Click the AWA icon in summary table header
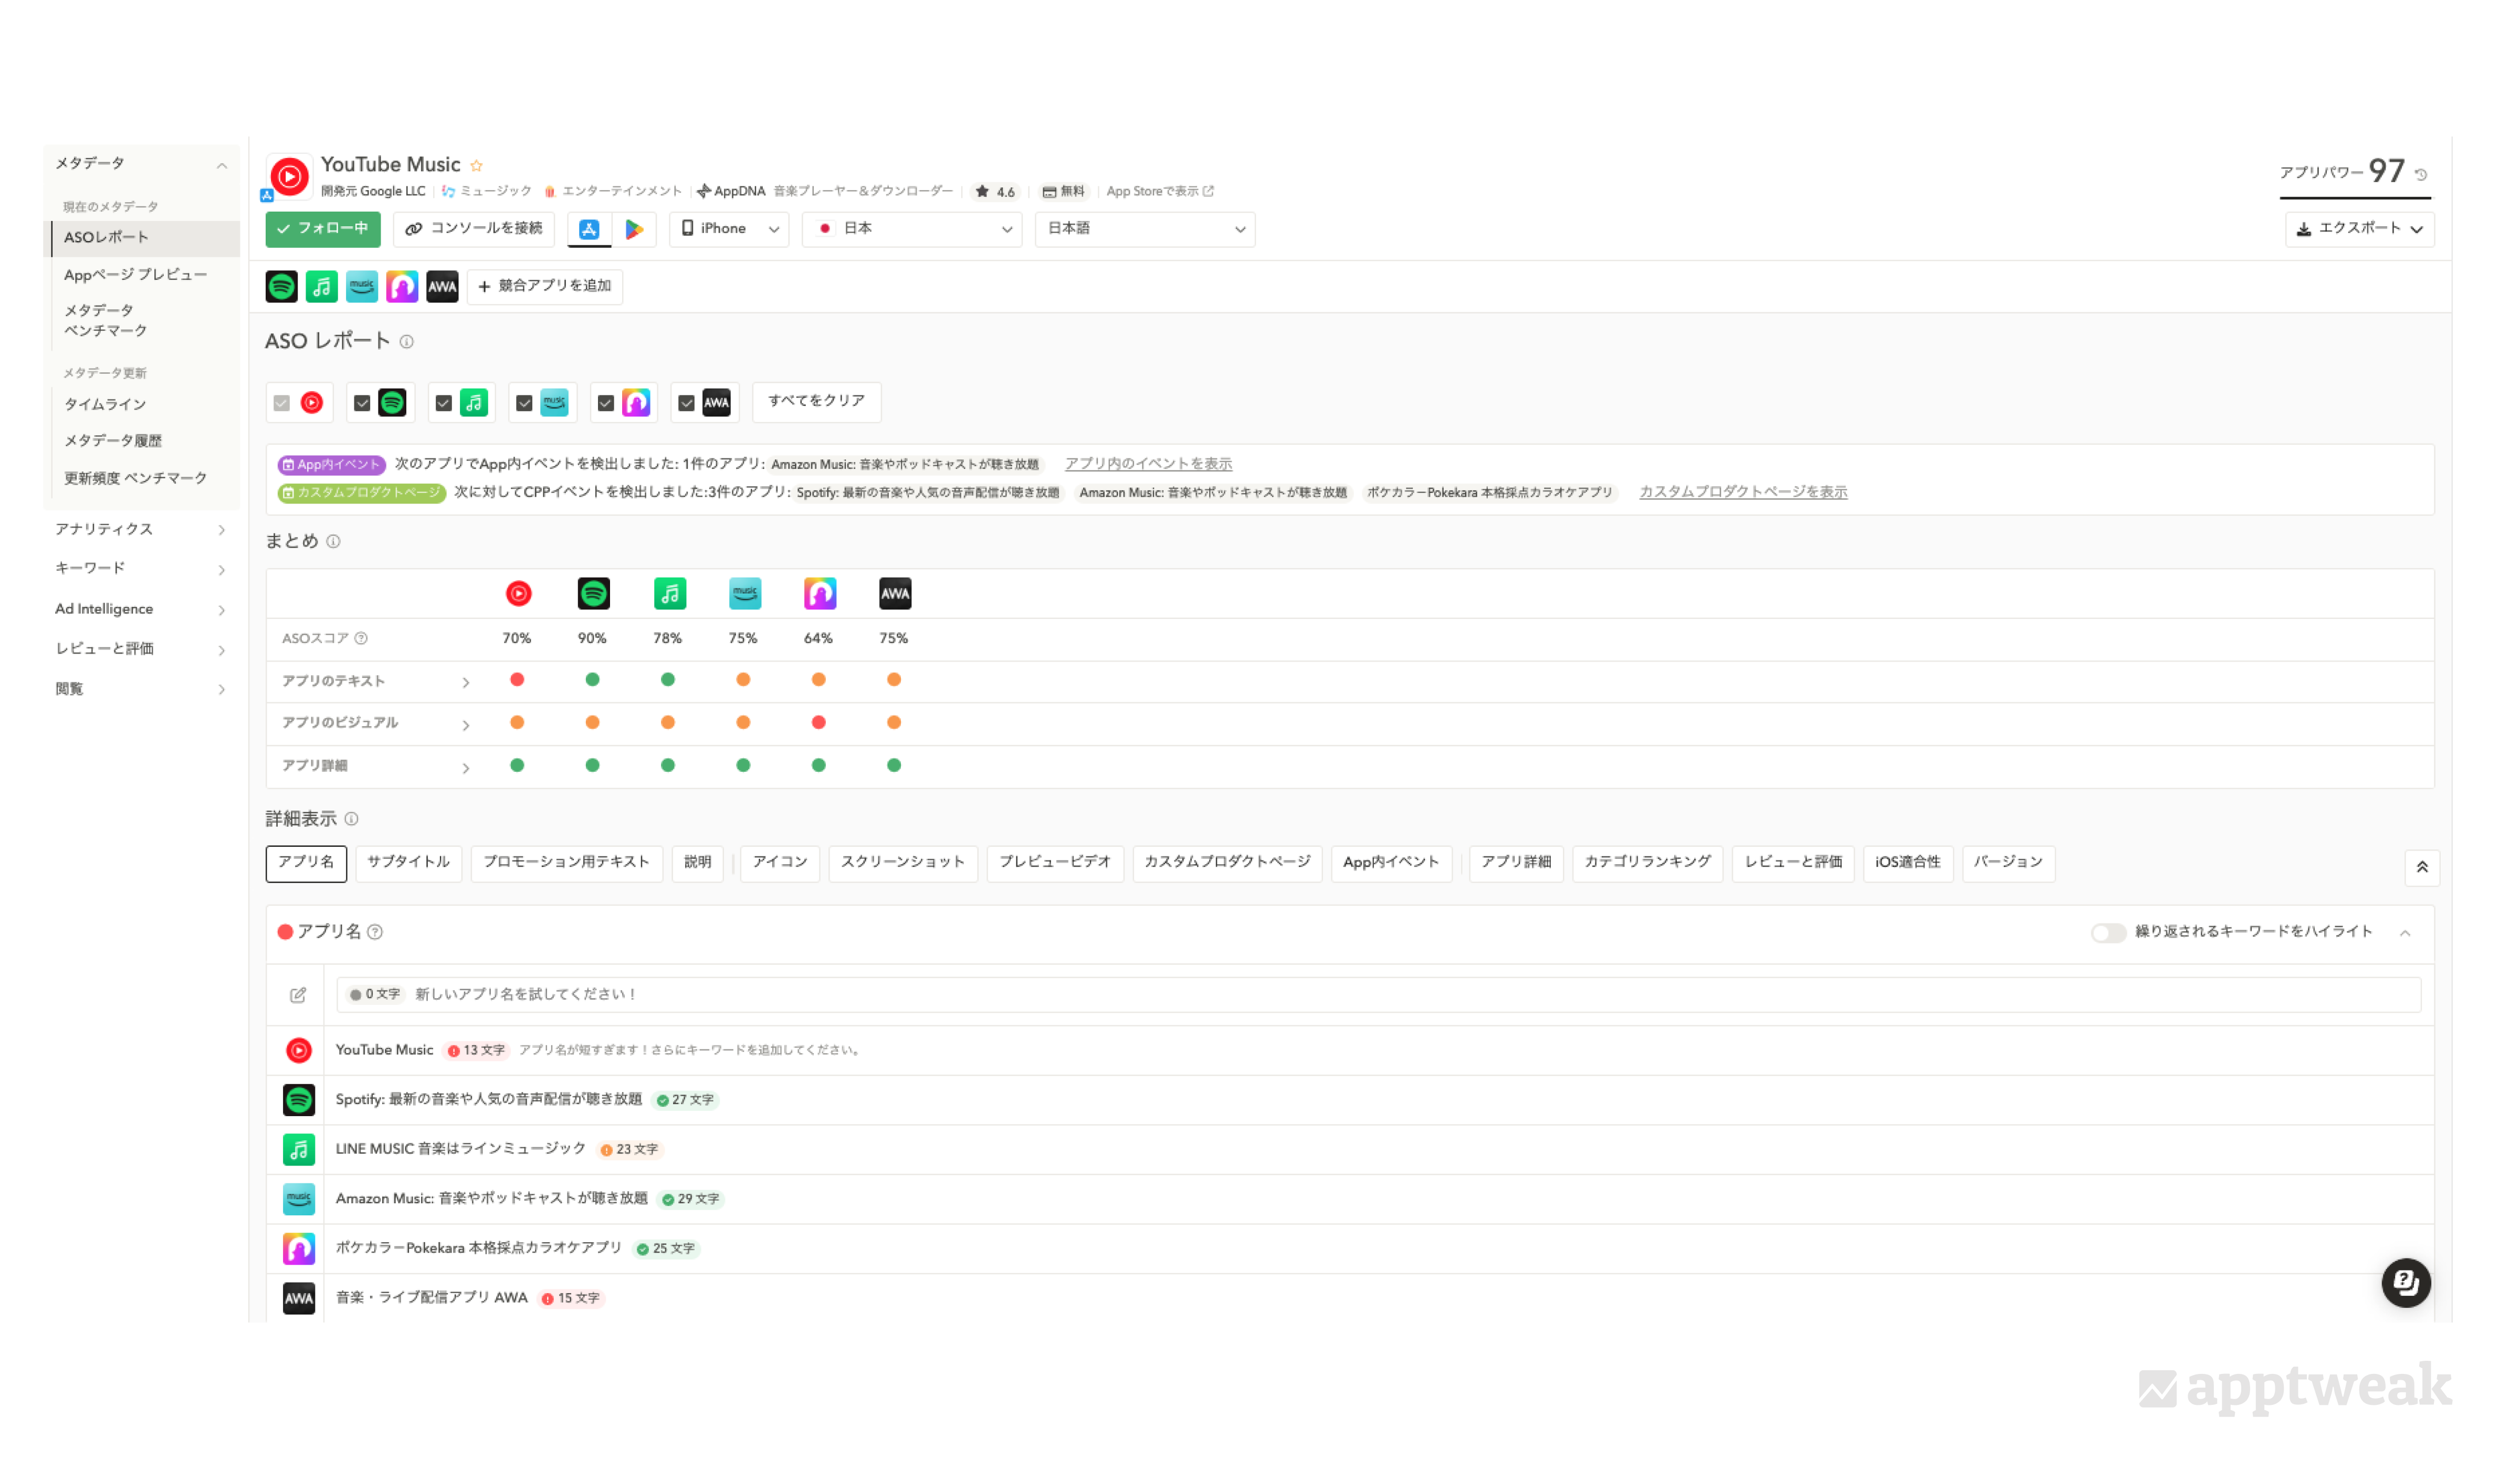The height and width of the screenshot is (1470, 2520). [894, 594]
